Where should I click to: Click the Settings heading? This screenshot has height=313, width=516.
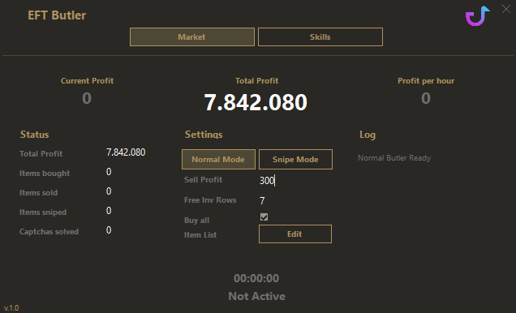click(x=204, y=135)
